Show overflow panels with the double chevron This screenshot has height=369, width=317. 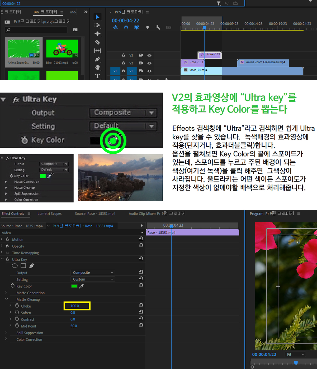point(86,12)
